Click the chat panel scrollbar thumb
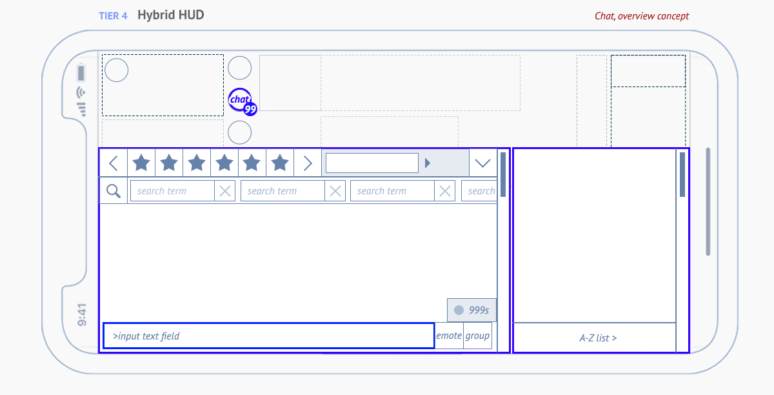Screen dimensions: 774x395 tap(503, 174)
